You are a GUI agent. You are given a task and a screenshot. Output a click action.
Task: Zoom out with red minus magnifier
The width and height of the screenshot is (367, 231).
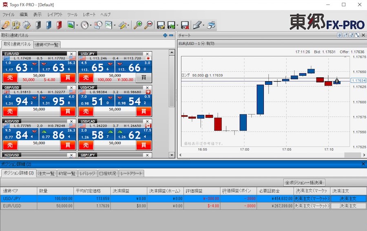(148, 25)
